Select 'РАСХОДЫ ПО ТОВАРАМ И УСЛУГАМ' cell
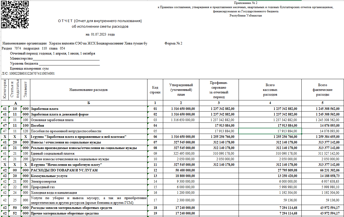 tap(89, 170)
